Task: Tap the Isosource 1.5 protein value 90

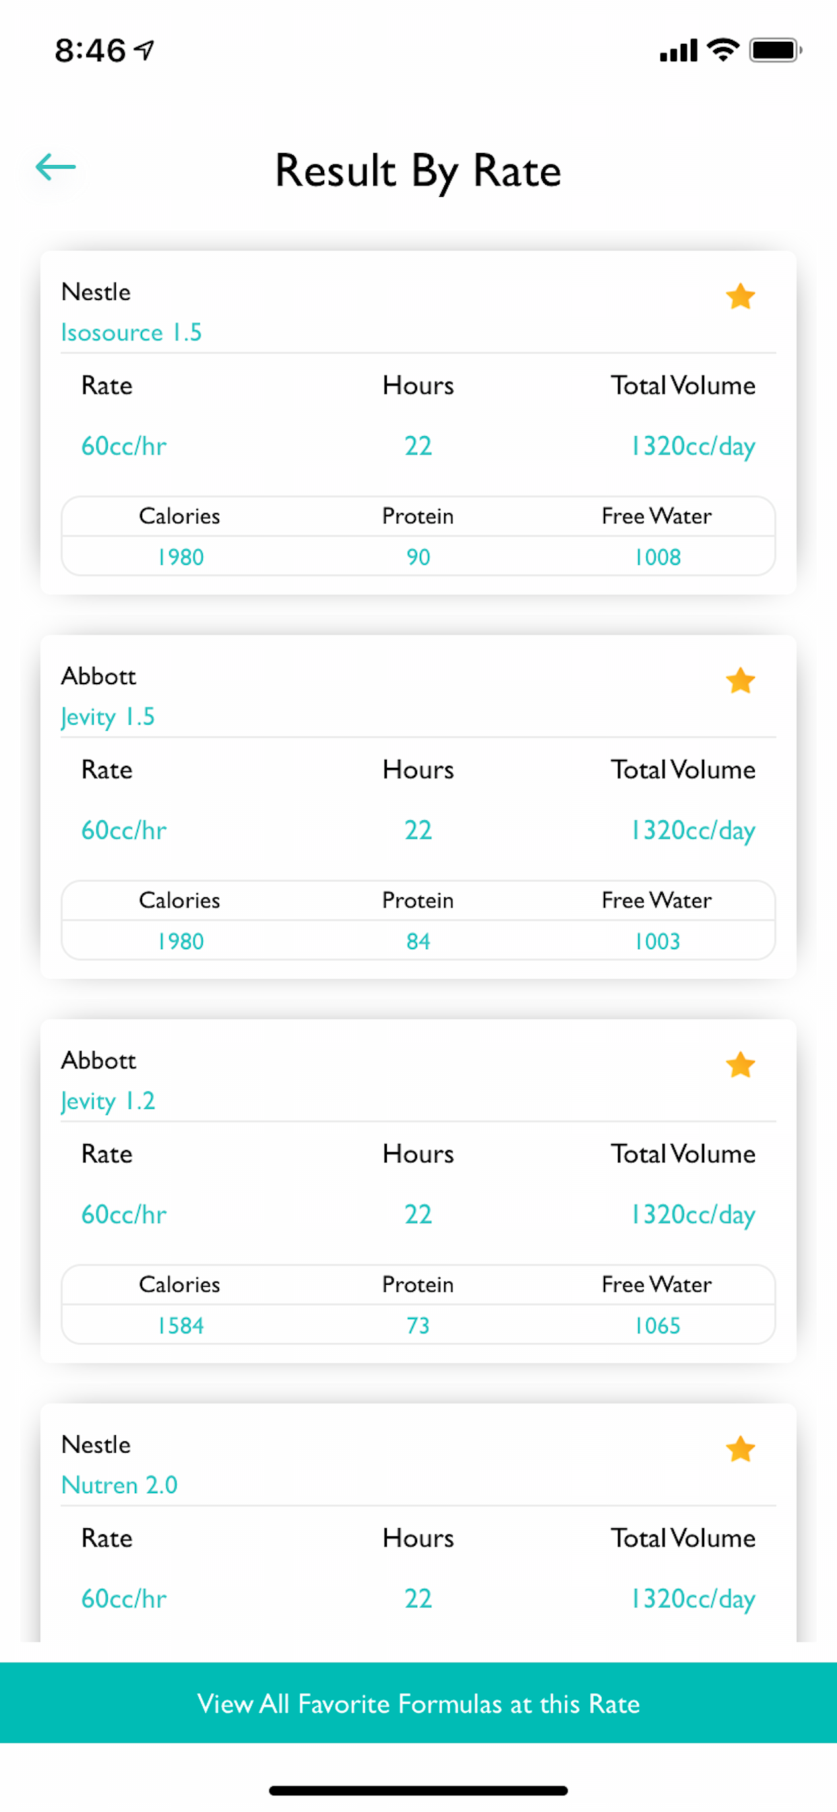Action: coord(418,557)
